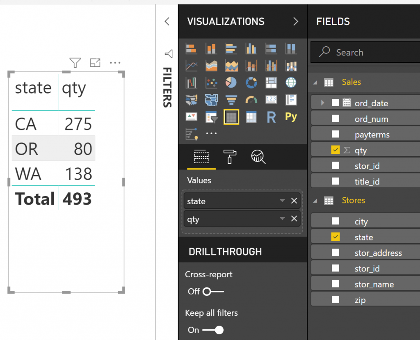This screenshot has height=340, width=420.
Task: Uncheck the qty field checkbox
Action: pos(336,150)
